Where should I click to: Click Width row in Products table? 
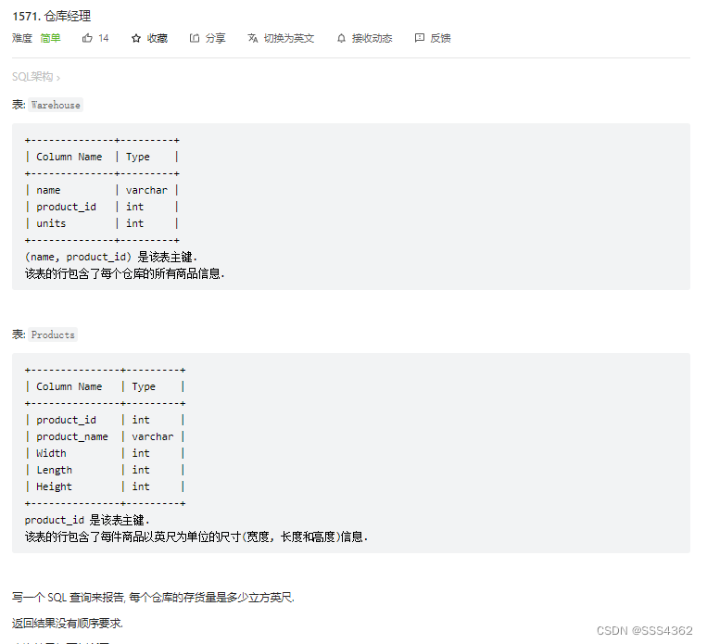(105, 453)
